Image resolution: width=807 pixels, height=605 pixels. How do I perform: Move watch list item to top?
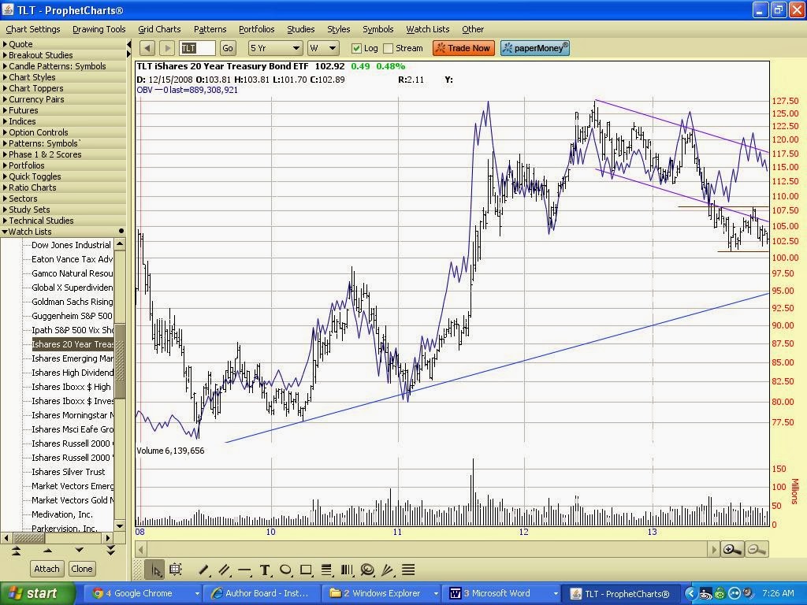click(16, 551)
